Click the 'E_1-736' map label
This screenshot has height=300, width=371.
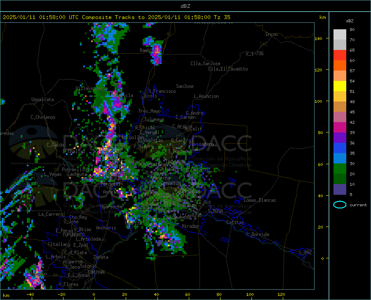[x=255, y=54]
